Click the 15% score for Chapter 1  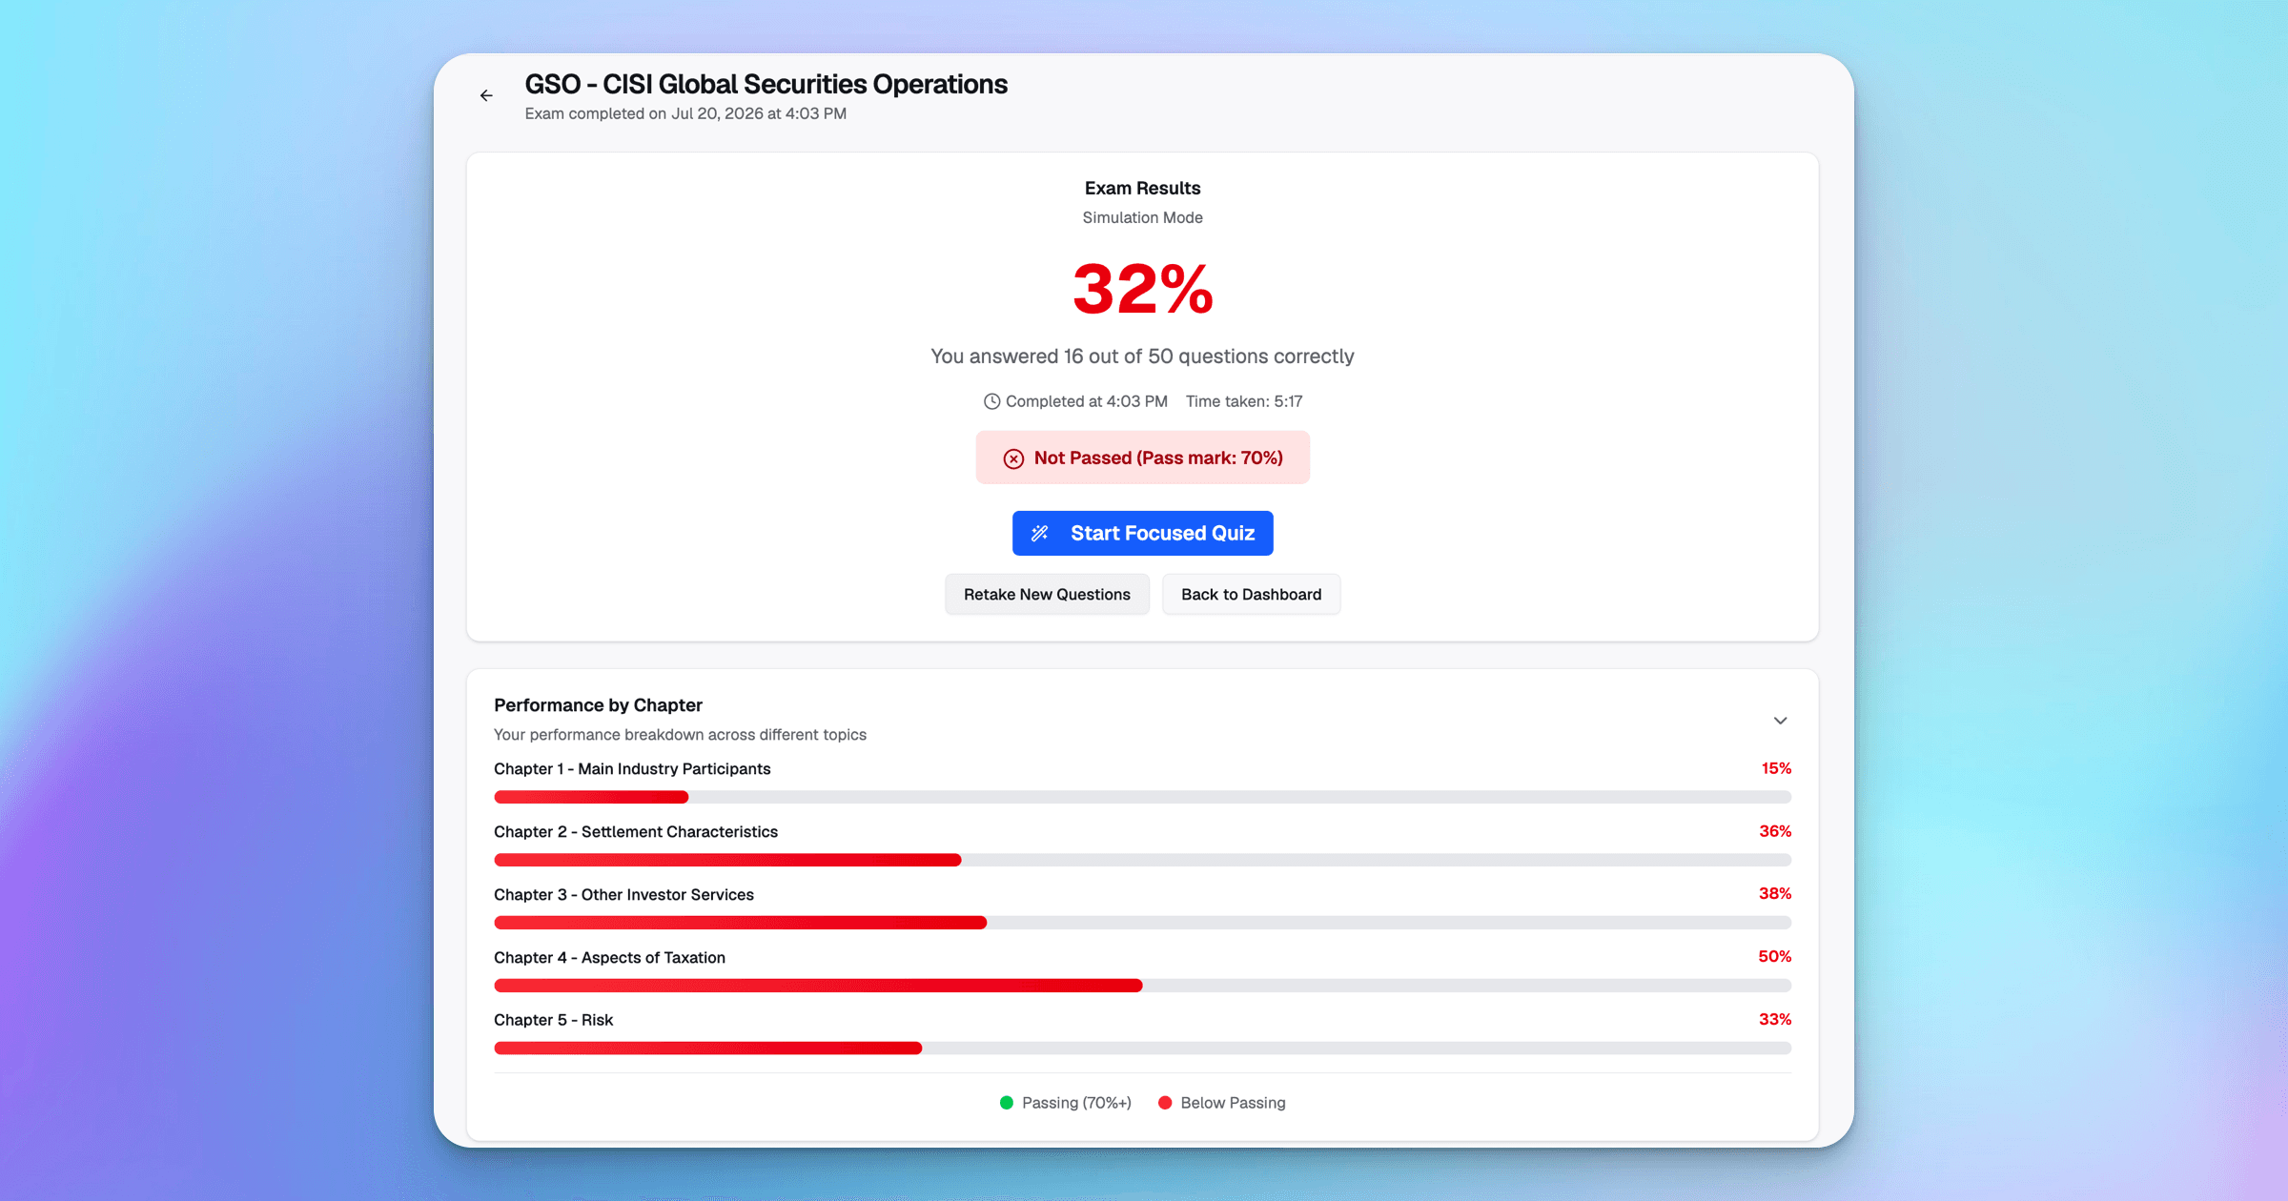[1776, 768]
